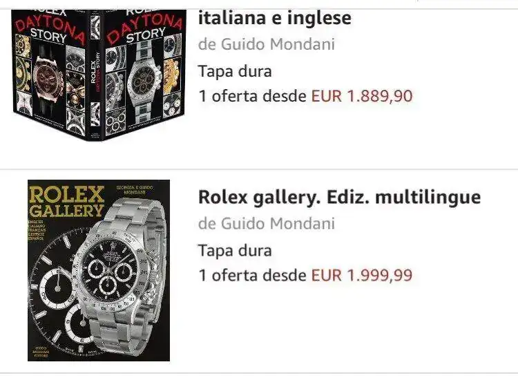Click the yellow ROLEX GALLERY cover title
The width and height of the screenshot is (518, 389).
[66, 201]
